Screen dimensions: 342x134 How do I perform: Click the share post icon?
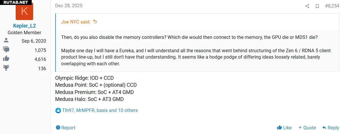(307, 6)
